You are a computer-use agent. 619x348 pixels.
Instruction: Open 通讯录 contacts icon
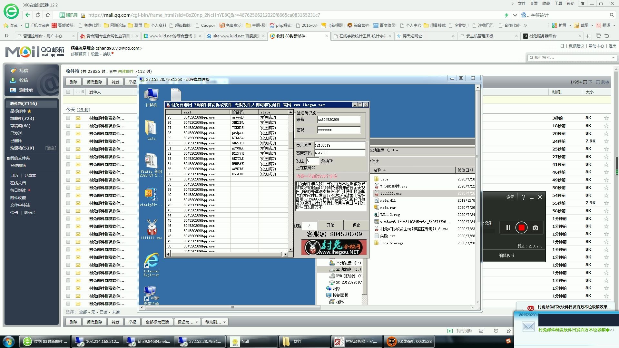point(13,90)
